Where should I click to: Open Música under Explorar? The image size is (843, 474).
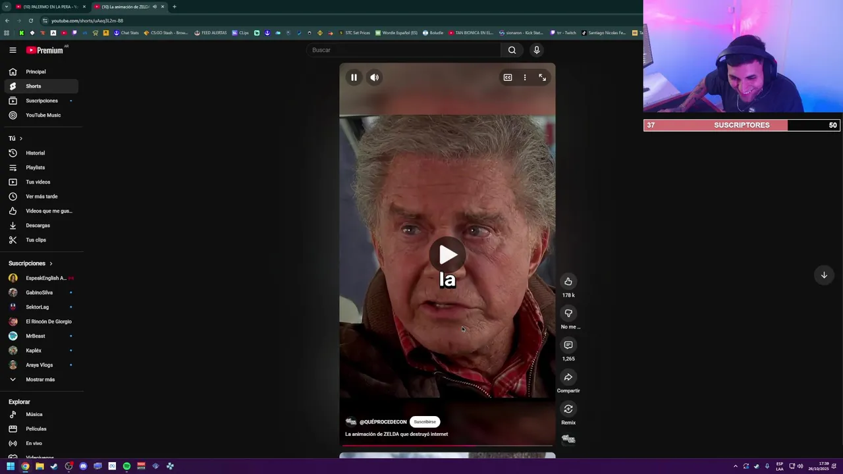41,415
